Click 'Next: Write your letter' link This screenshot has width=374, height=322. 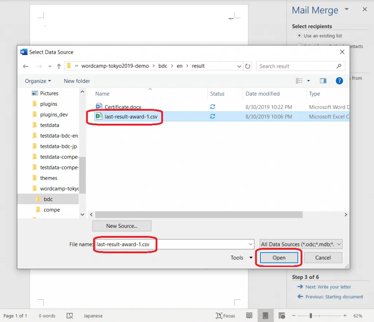(x=328, y=287)
